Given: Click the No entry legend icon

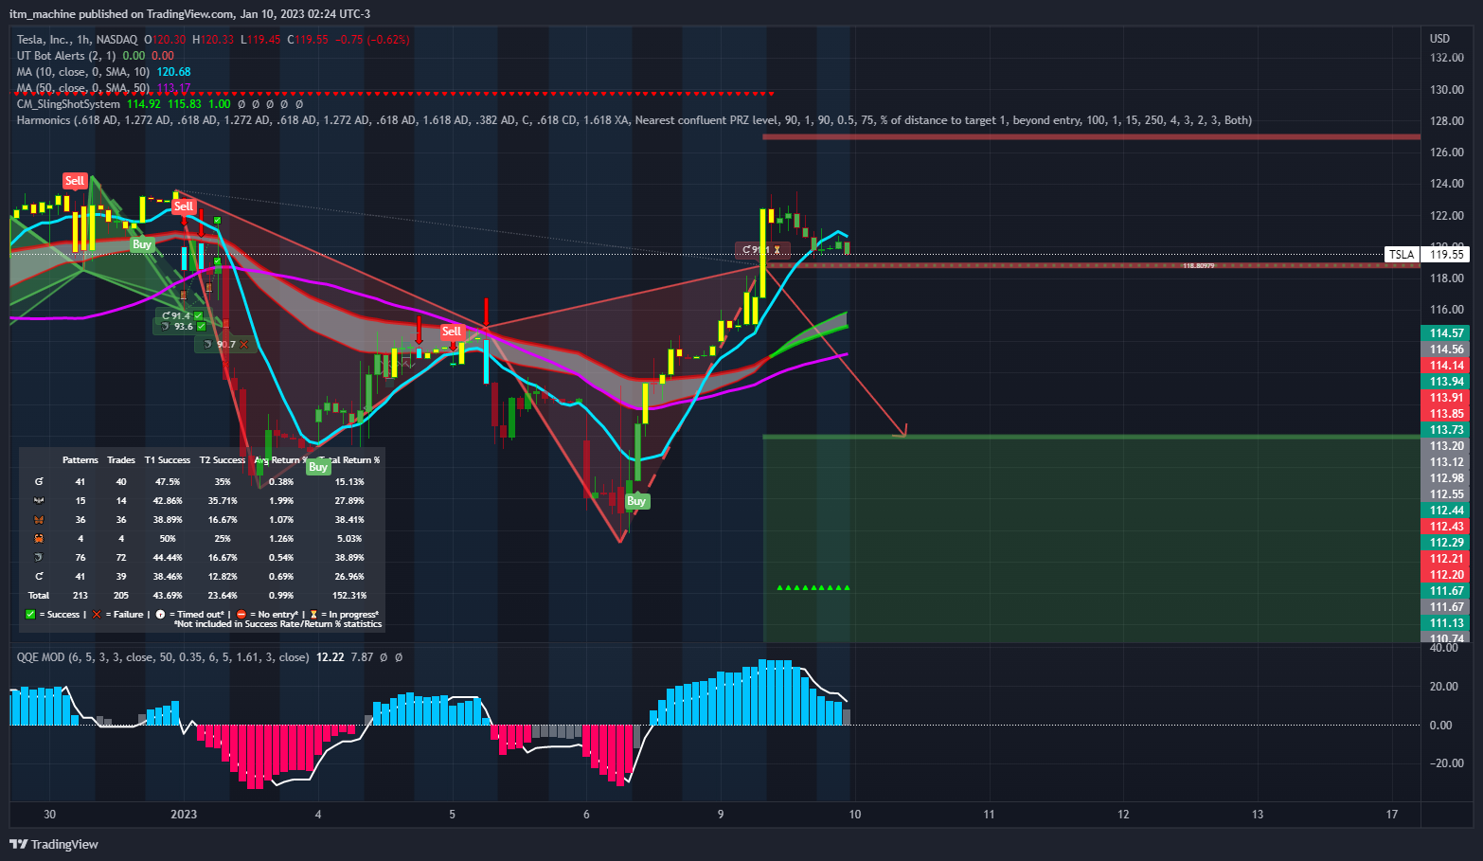Looking at the screenshot, I should tap(241, 614).
